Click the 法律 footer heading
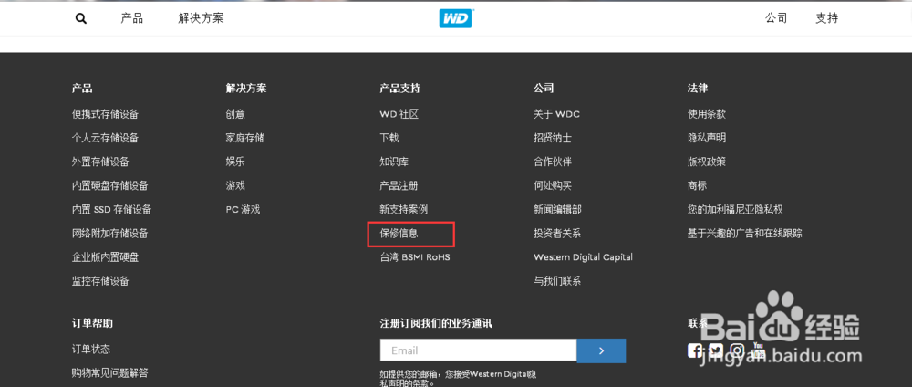Viewport: 912px width, 387px height. coord(698,89)
